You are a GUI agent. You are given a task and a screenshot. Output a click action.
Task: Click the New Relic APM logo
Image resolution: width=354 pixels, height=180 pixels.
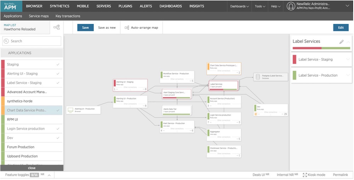[x=11, y=6]
